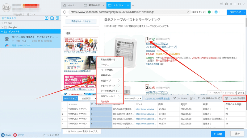Expand the Samples folder
Image resolution: width=247 pixels, height=138 pixels.
(2, 27)
